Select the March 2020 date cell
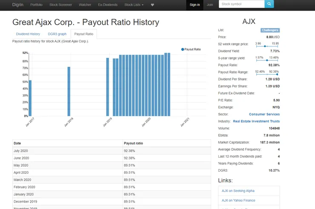The width and height of the screenshot is (315, 209). tap(68, 180)
